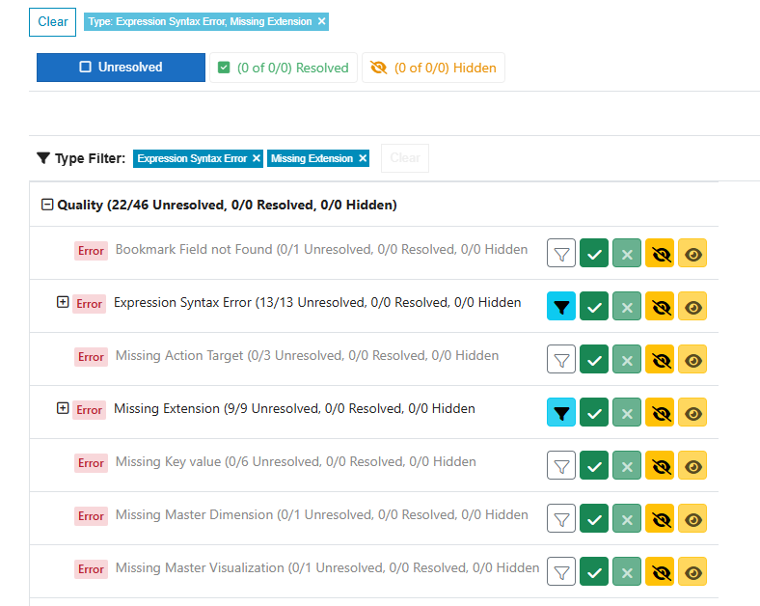Click X icon on Missing Action Target row
Screen dimensions: 760x606
[x=627, y=359]
